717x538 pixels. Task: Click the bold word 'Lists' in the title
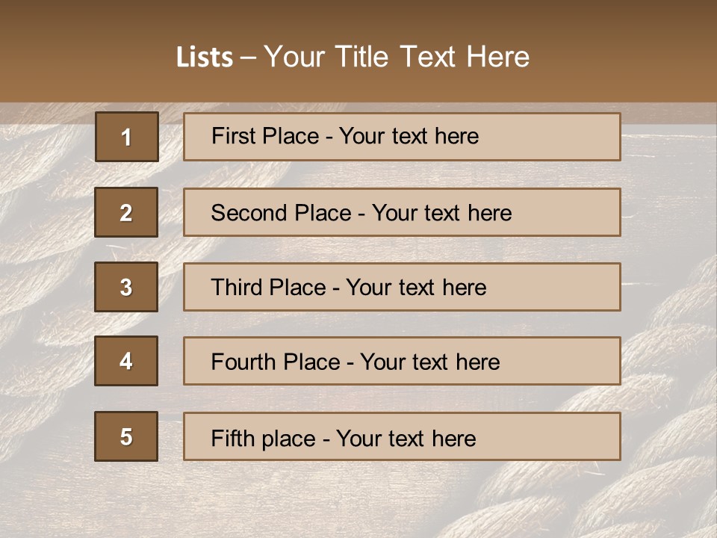pyautogui.click(x=205, y=58)
